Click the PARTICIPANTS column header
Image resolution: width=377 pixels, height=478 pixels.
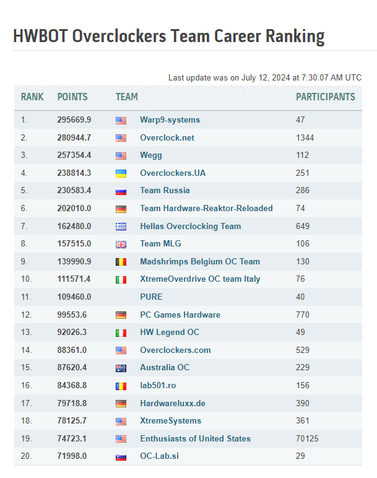(x=326, y=97)
